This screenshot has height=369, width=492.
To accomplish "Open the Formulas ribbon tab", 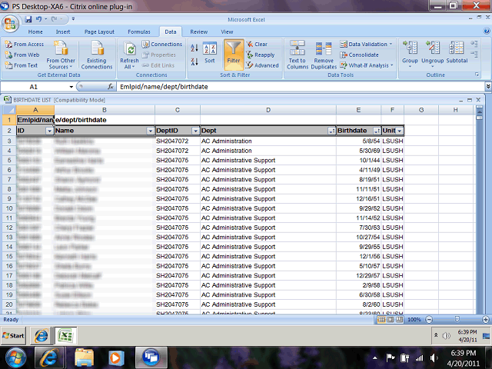I will click(x=139, y=32).
